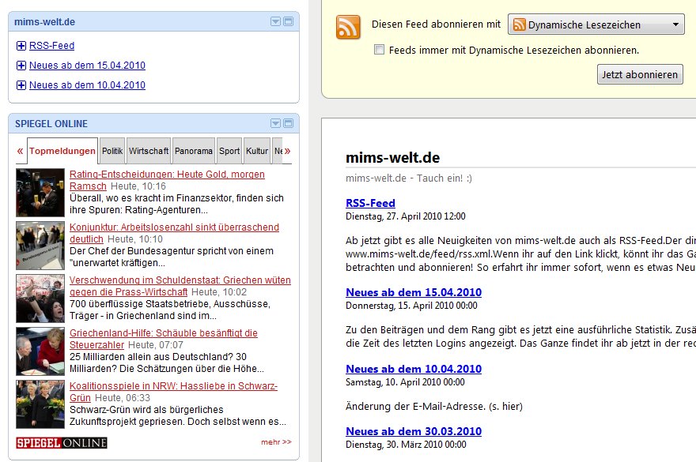Expand the Neues ab dem 10.04.2010 entry
The height and width of the screenshot is (462, 696).
click(21, 85)
